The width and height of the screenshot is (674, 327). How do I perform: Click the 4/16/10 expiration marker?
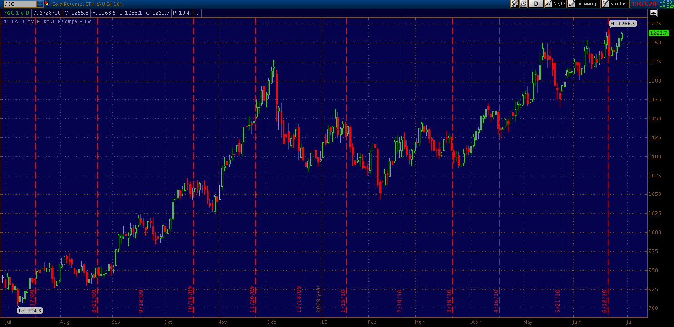[x=496, y=301]
